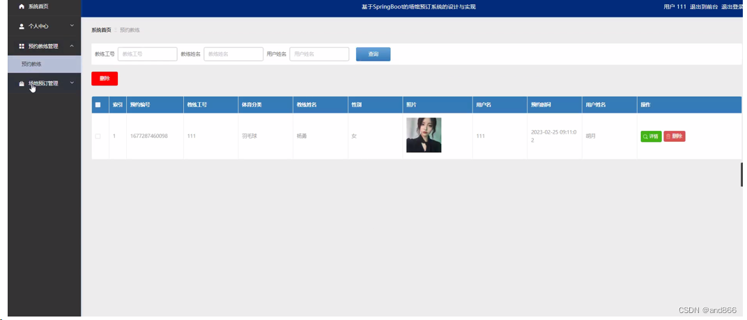Click the blue 查询 button
Screen dimensions: 747x320
pos(373,54)
